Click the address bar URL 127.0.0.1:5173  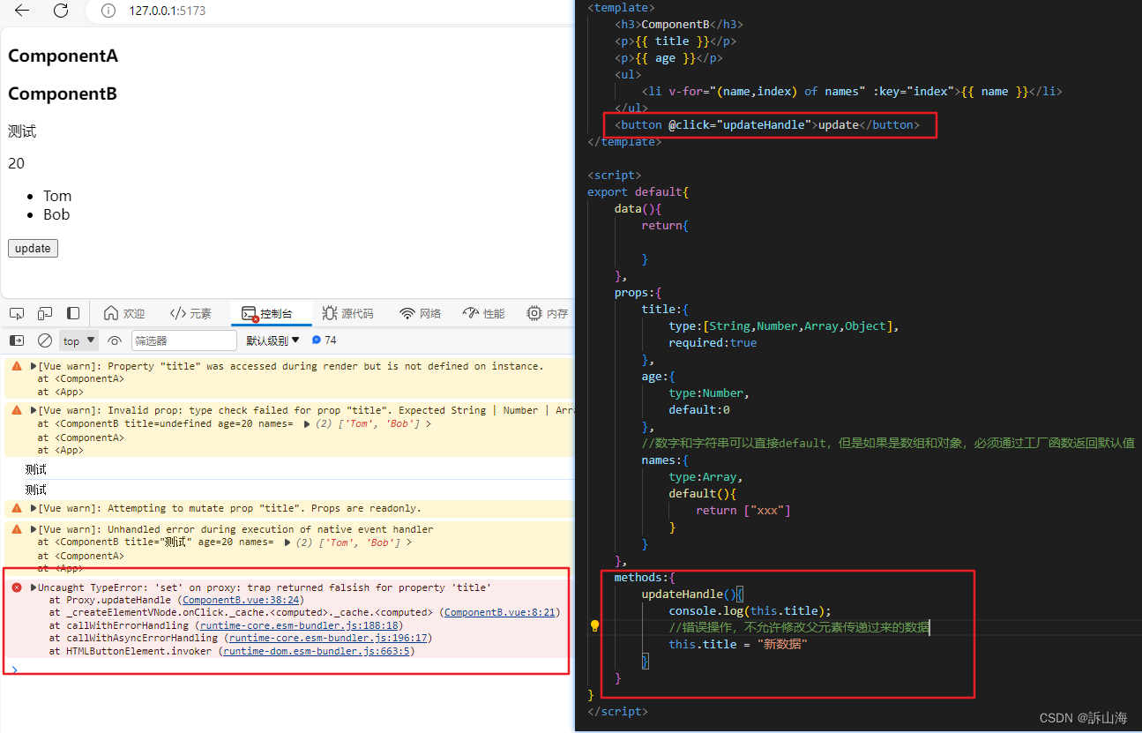click(168, 11)
